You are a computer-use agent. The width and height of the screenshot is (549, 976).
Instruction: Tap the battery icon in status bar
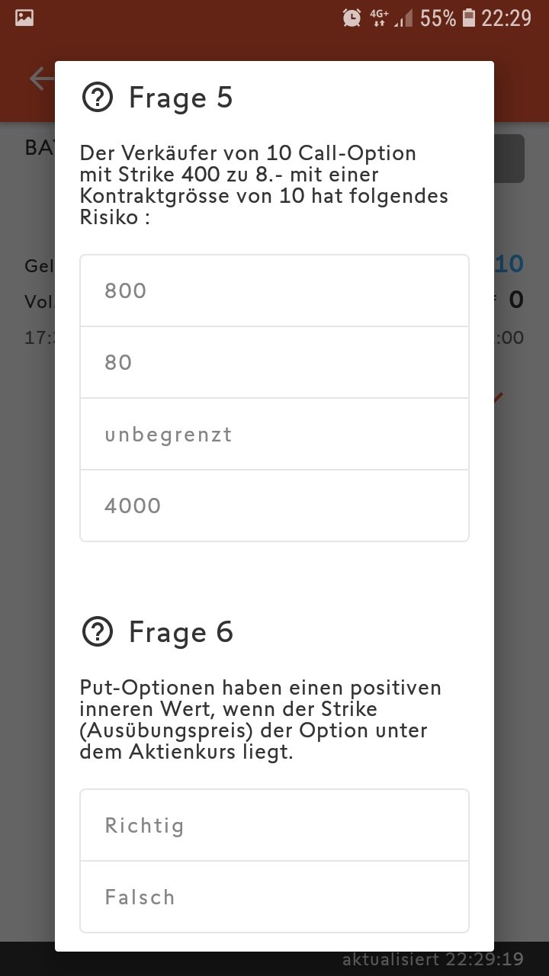(x=469, y=18)
